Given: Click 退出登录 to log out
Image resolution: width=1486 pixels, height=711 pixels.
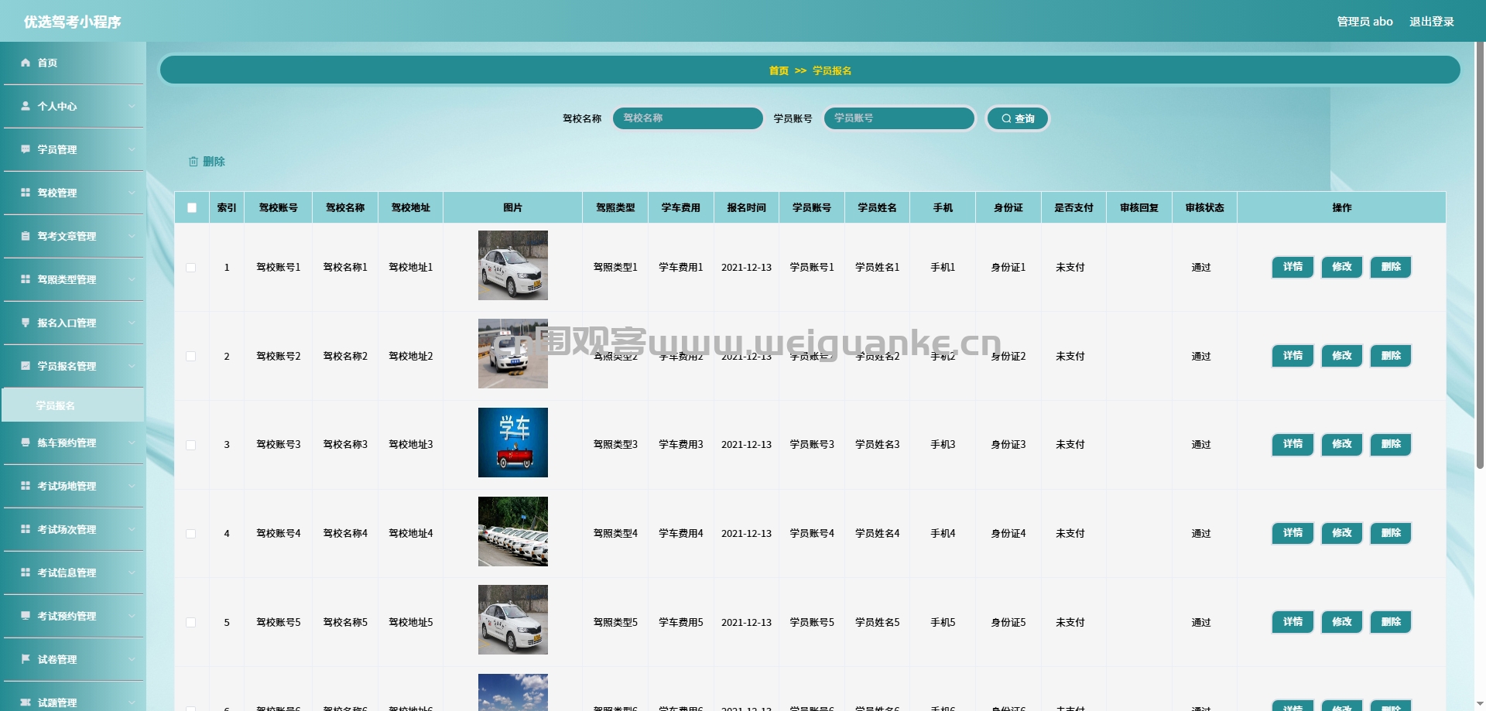Looking at the screenshot, I should pos(1431,22).
